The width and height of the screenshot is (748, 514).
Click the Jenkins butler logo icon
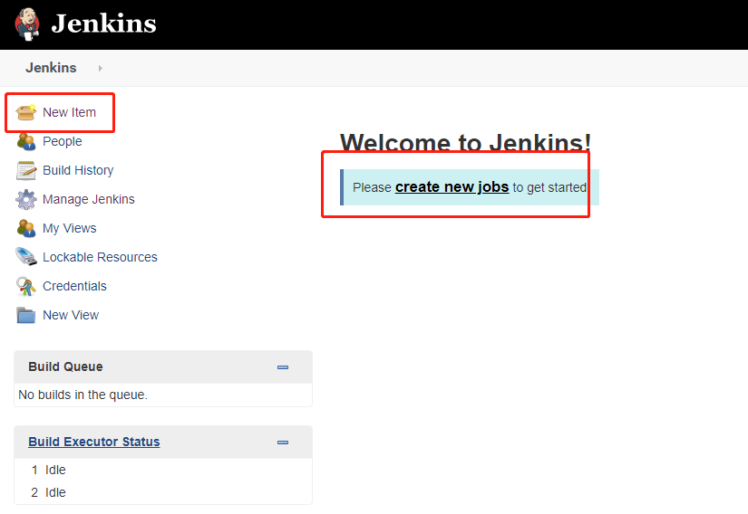27,24
